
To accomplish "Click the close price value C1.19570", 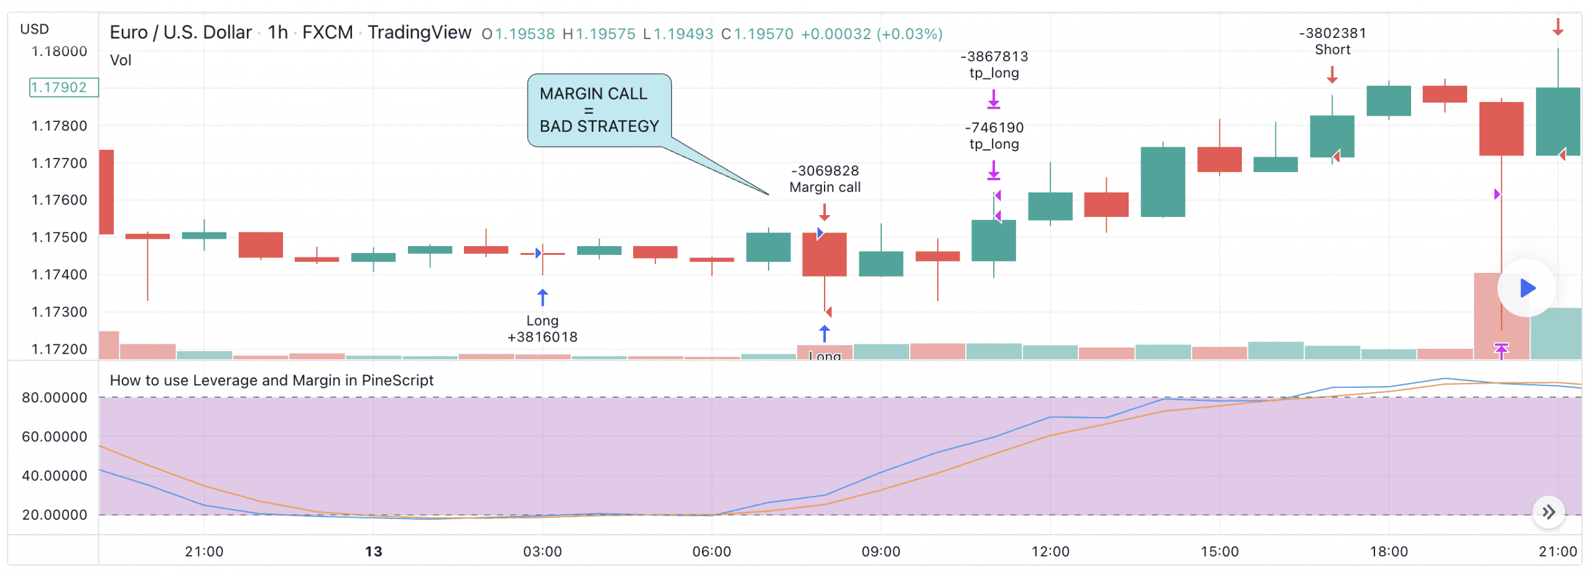I will [757, 34].
